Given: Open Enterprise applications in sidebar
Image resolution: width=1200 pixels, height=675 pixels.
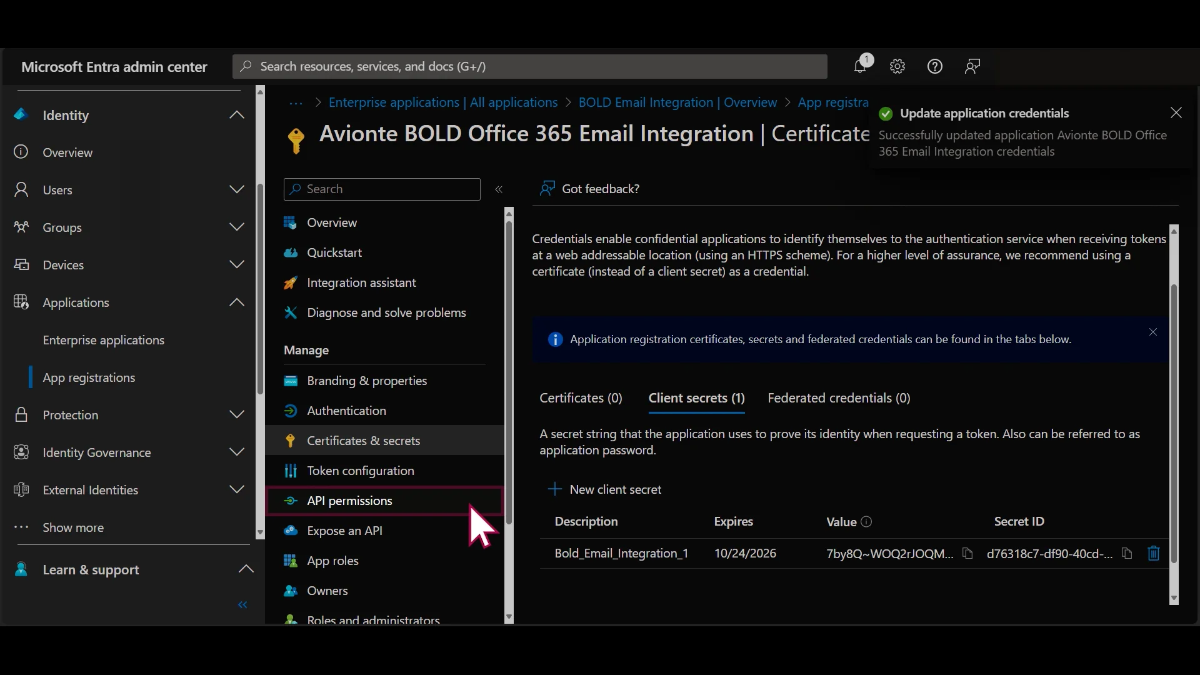Looking at the screenshot, I should [x=104, y=341].
